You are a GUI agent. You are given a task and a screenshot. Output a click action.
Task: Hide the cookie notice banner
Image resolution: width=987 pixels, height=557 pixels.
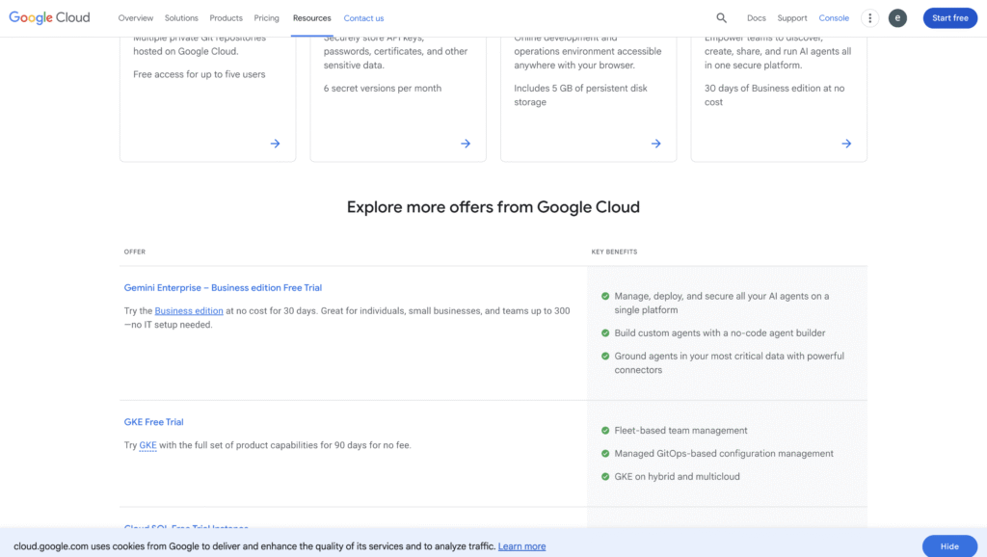tap(948, 546)
